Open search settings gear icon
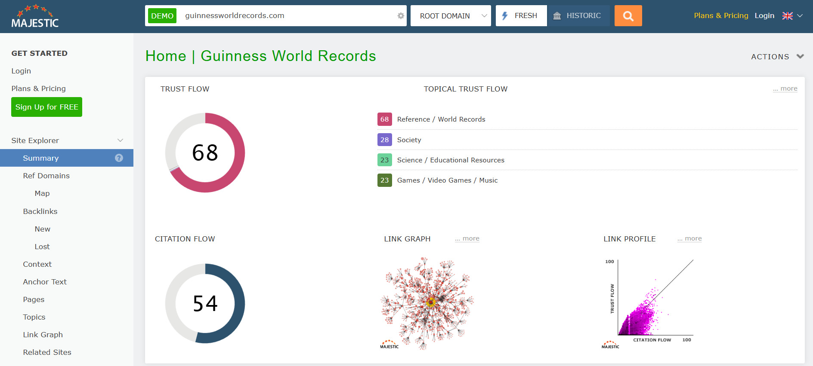 coord(401,16)
